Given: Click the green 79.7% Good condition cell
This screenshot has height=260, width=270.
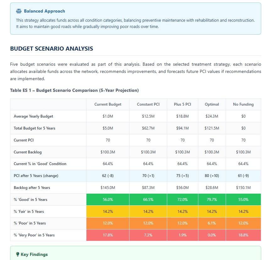Looking at the screenshot, I should coord(212,200).
